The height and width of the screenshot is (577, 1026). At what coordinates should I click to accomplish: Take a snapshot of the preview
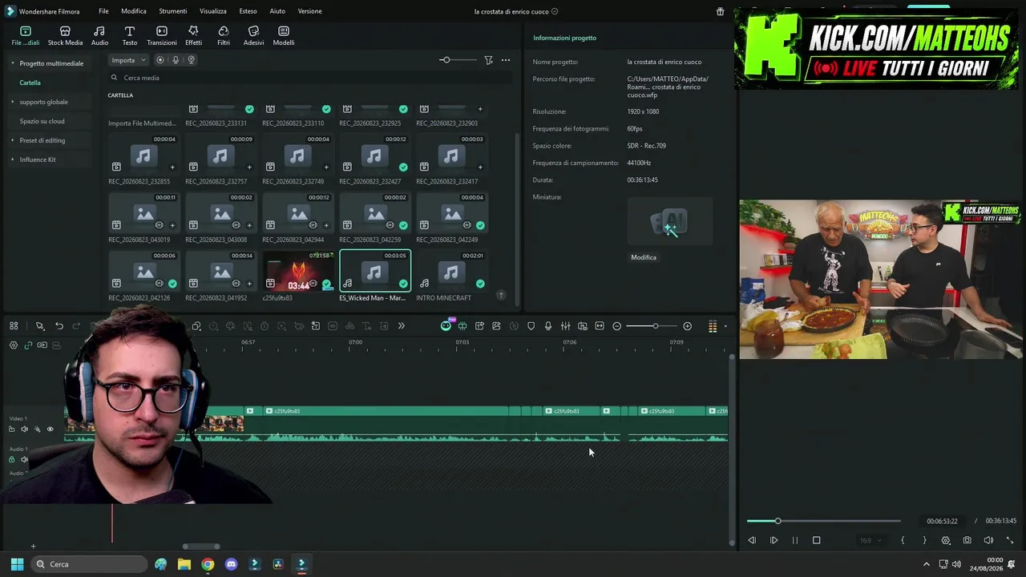967,540
